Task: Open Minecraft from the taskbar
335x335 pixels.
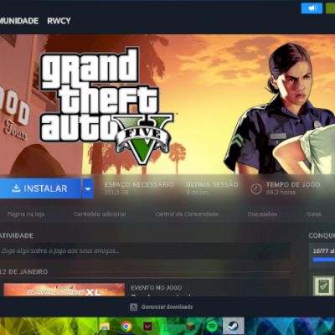Action: pyautogui.click(x=191, y=326)
